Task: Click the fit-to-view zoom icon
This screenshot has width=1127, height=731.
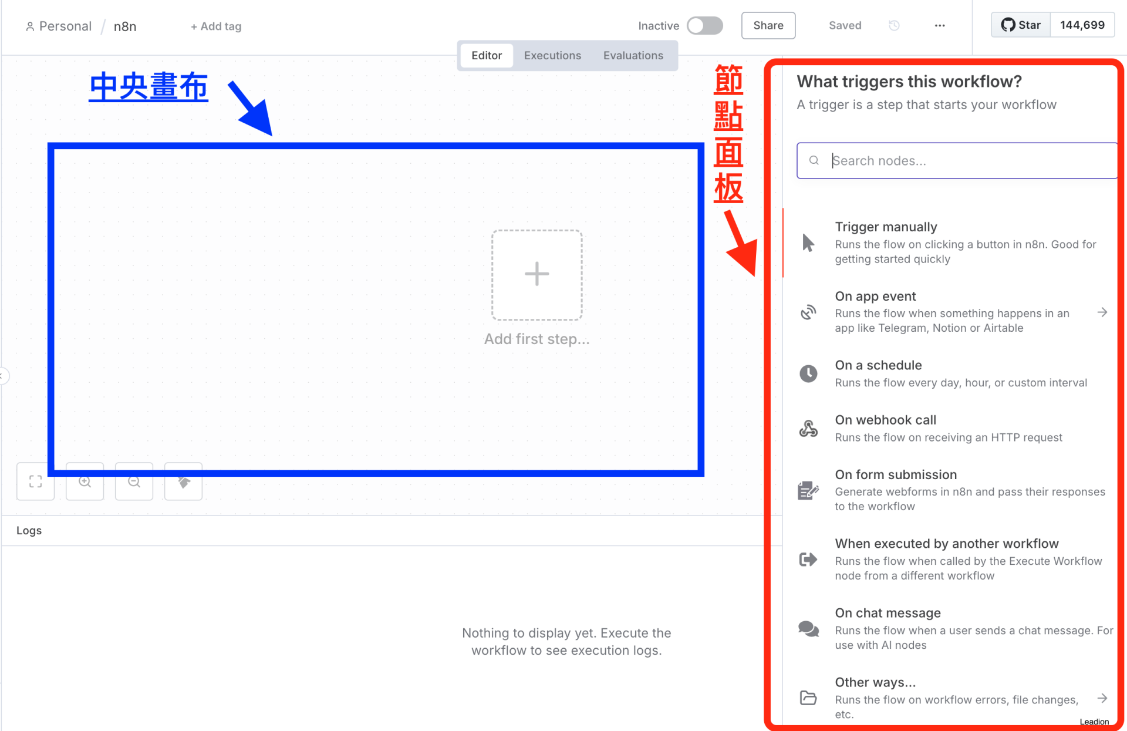Action: click(35, 482)
